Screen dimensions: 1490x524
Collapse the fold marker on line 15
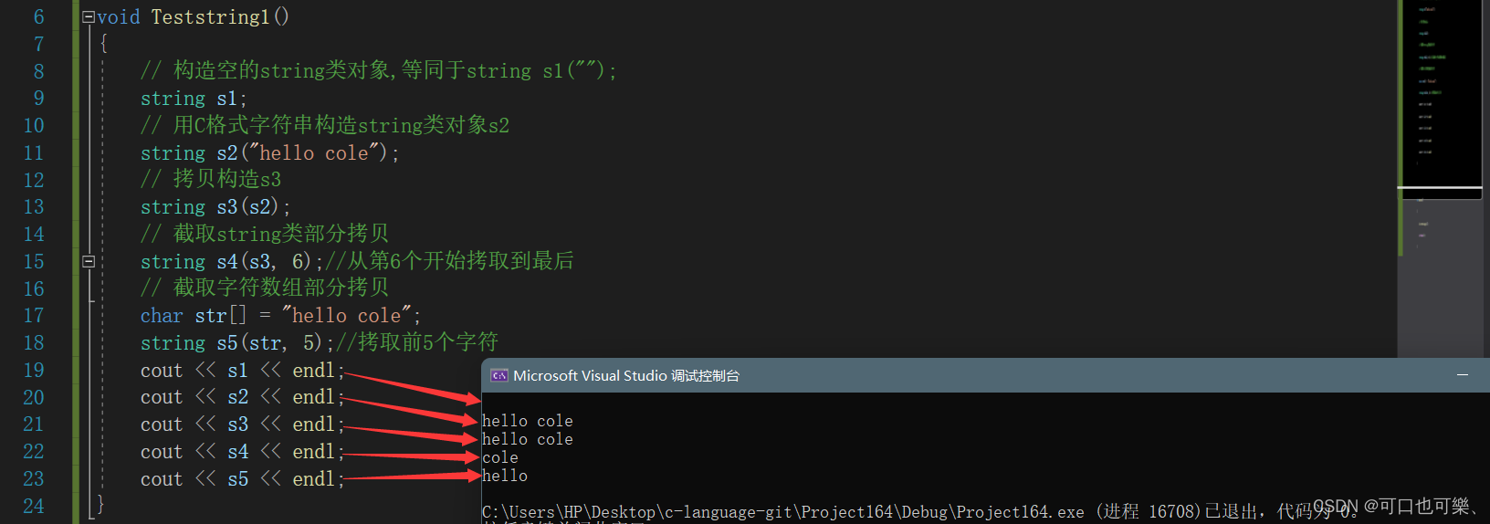[x=89, y=261]
